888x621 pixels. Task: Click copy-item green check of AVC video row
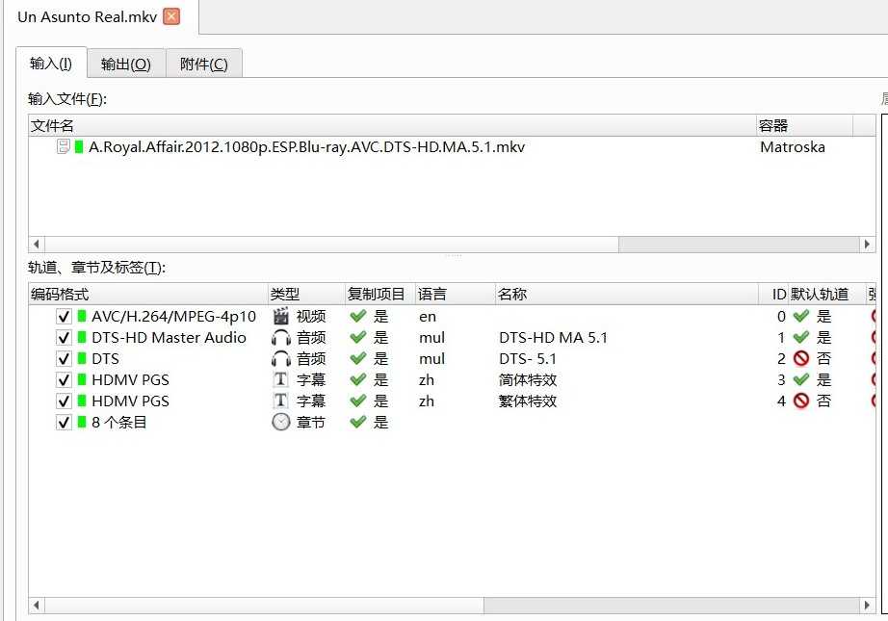(x=358, y=316)
